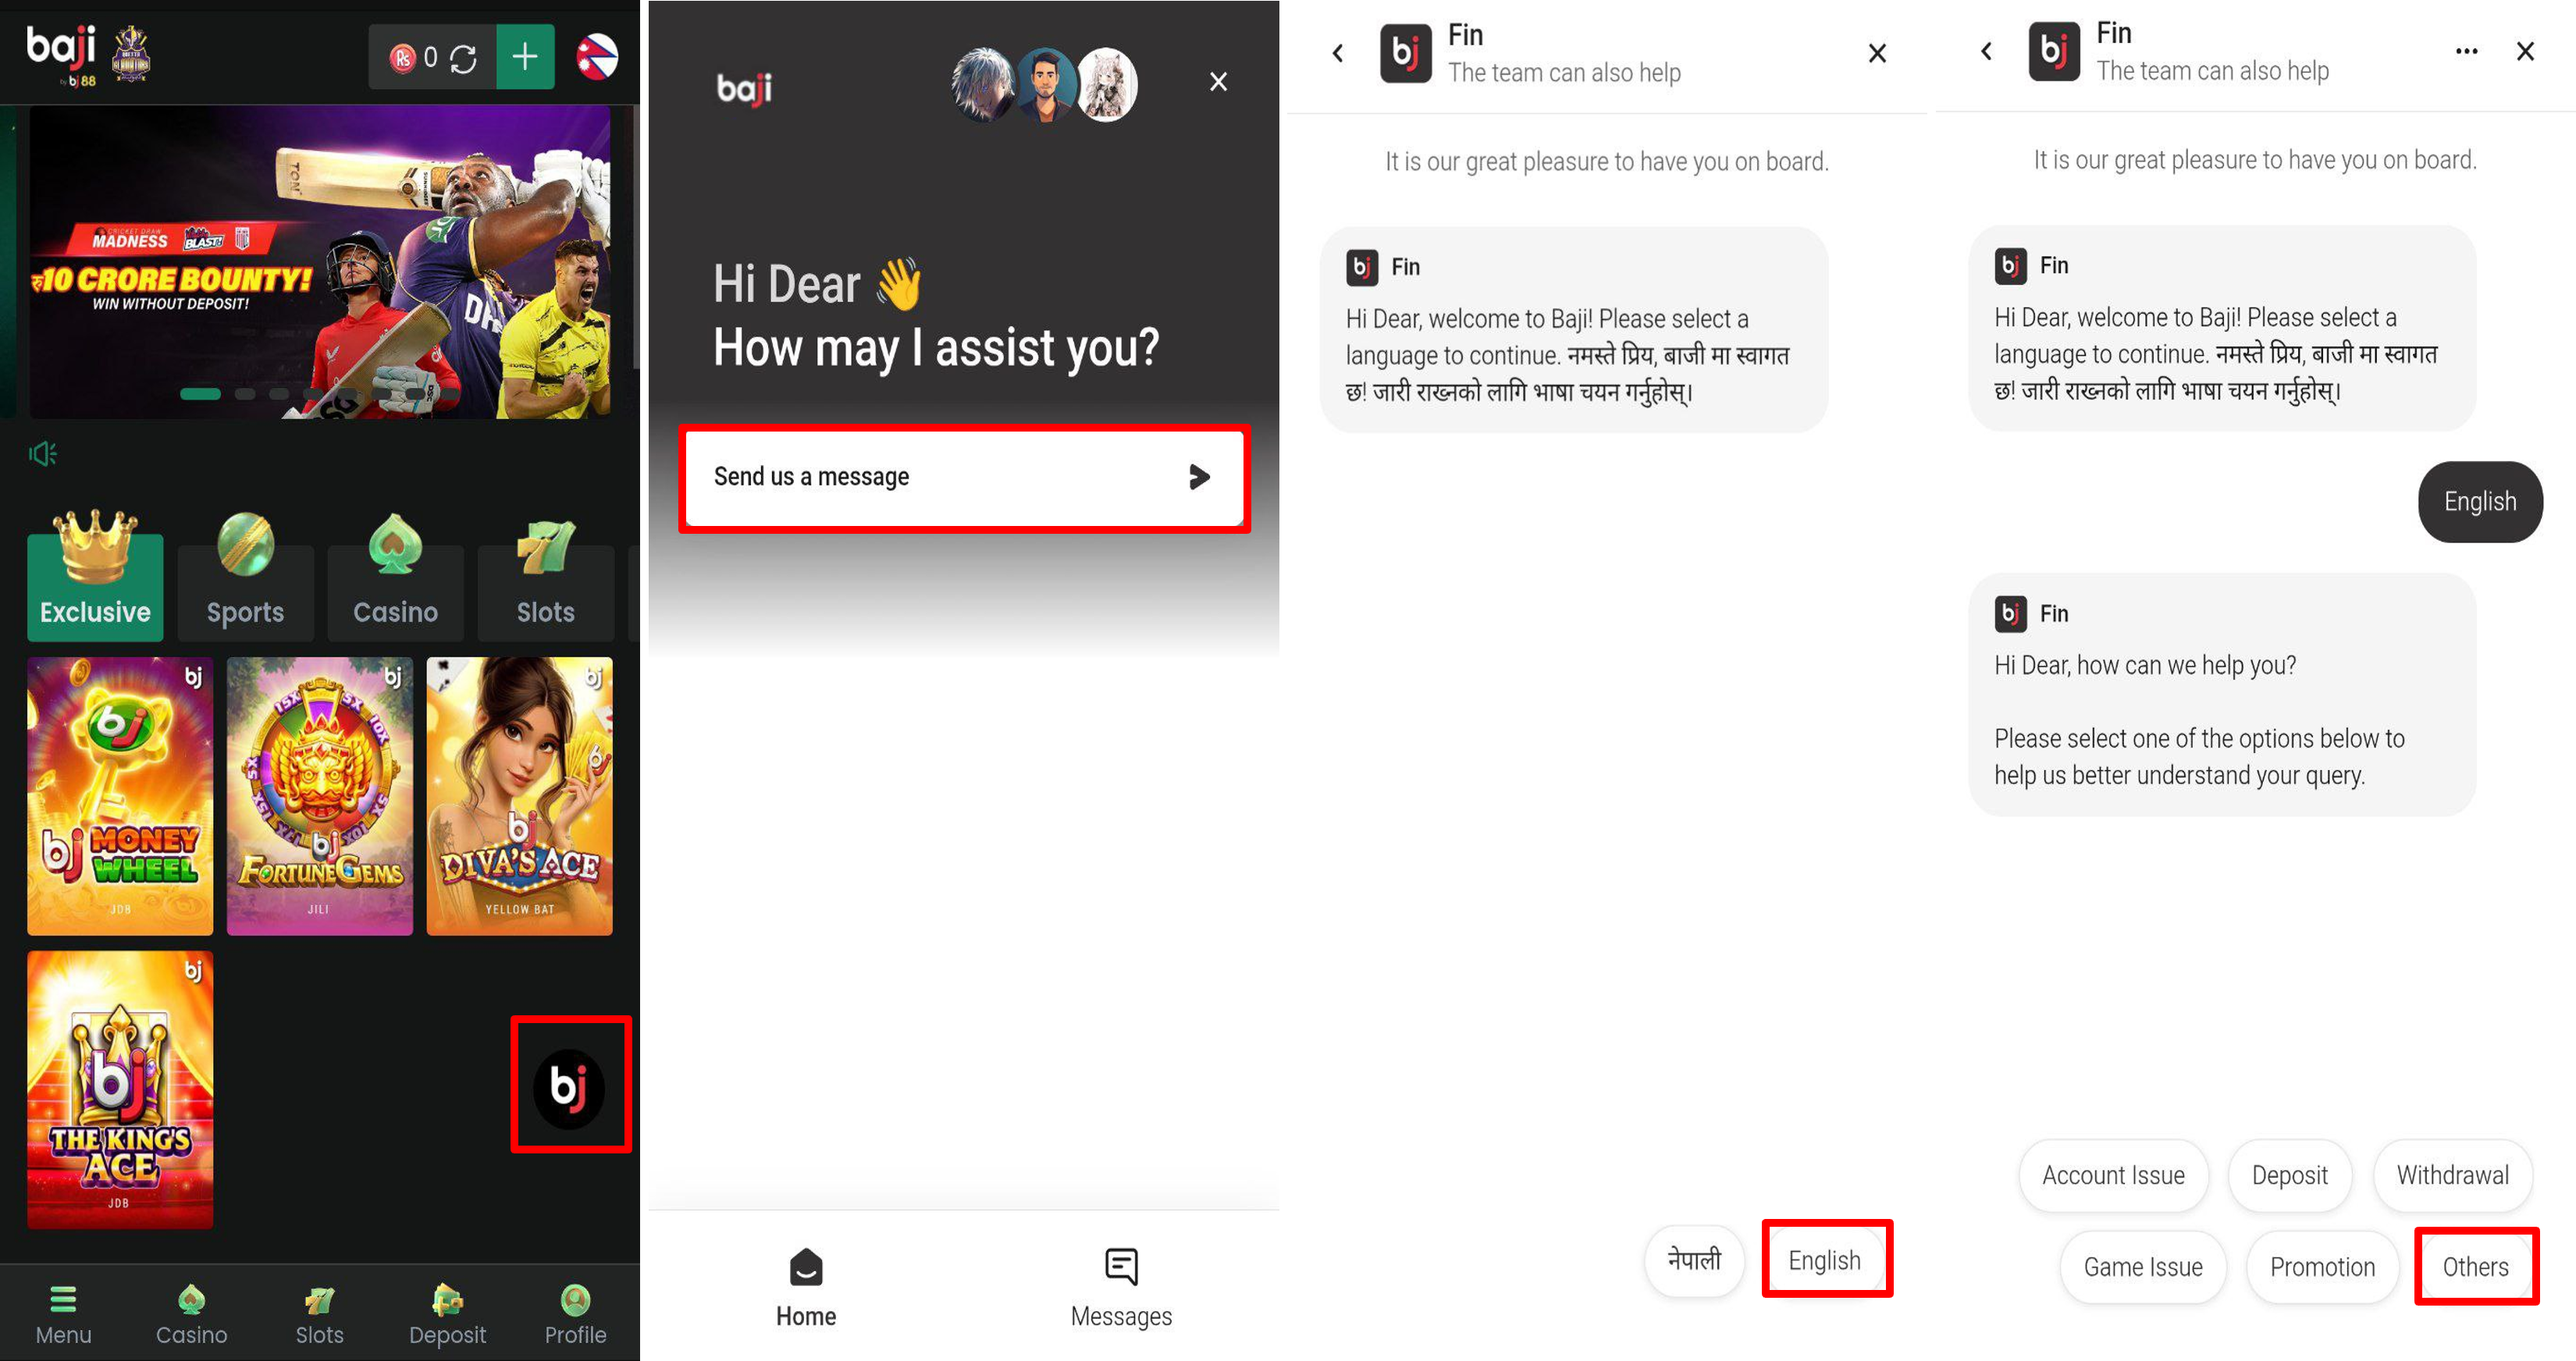Open Profile in the bottom navigation bar
This screenshot has height=1361, width=2576.
575,1315
